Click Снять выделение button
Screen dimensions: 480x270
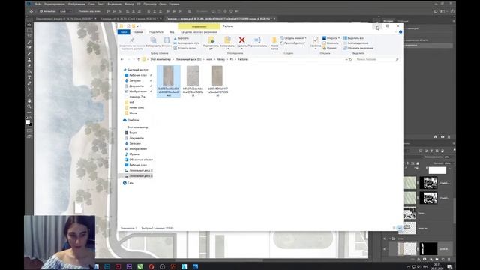coord(356,43)
